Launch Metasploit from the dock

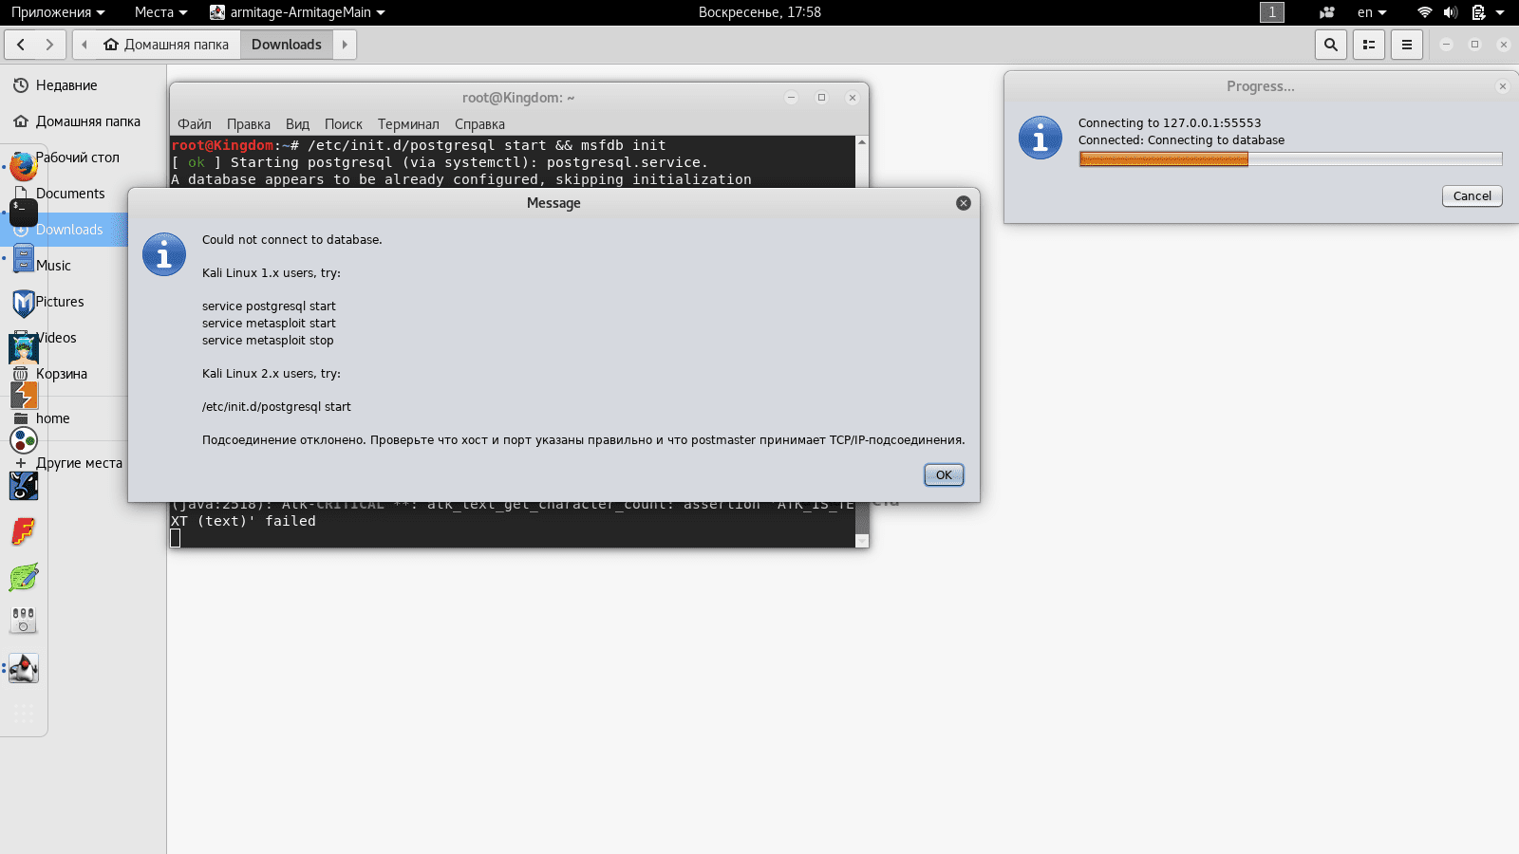point(23,304)
